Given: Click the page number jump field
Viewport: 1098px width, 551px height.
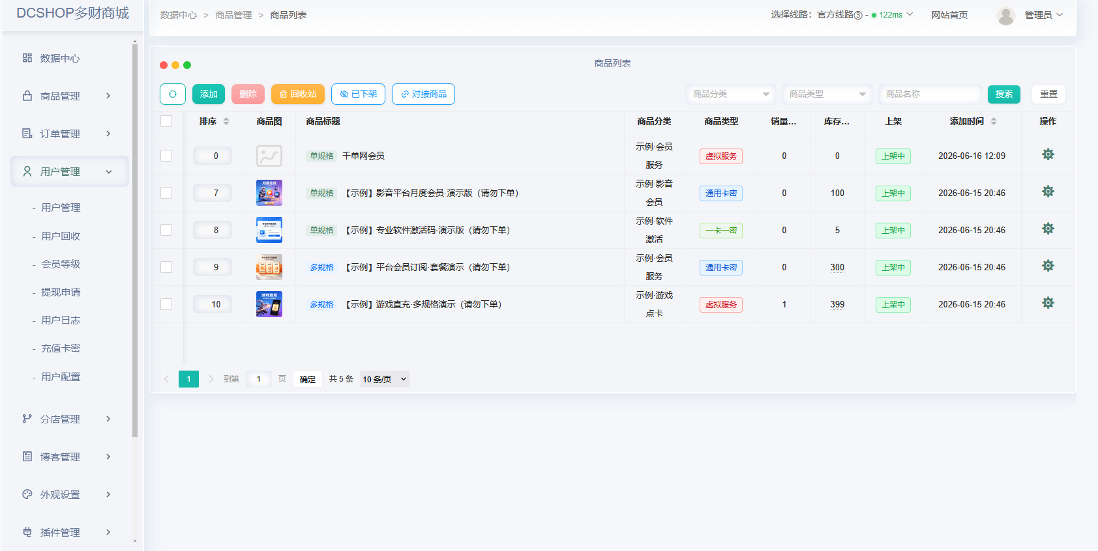Looking at the screenshot, I should 259,379.
